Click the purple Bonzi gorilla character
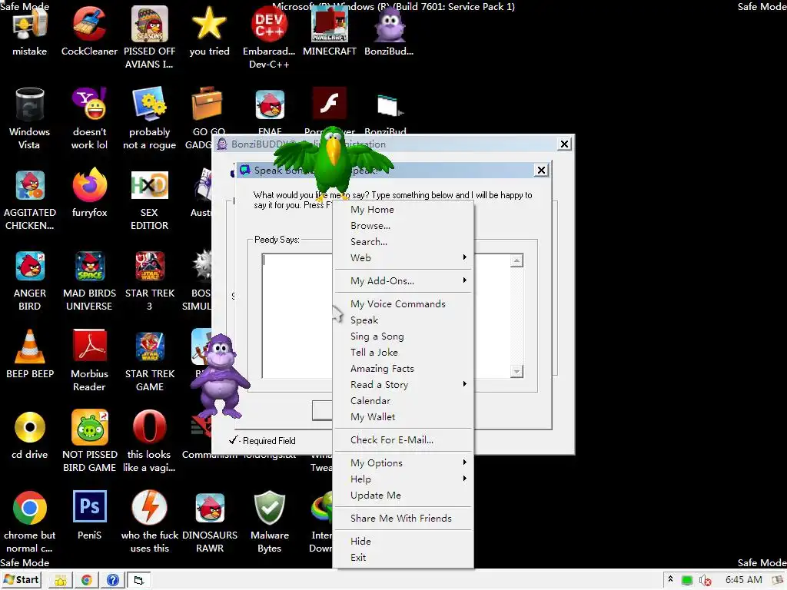 click(220, 376)
